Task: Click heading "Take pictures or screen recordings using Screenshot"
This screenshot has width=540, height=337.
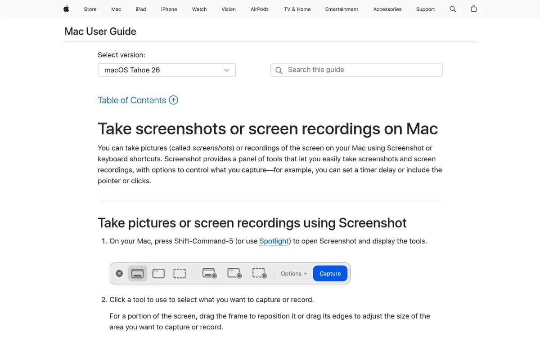Action: coord(252,223)
